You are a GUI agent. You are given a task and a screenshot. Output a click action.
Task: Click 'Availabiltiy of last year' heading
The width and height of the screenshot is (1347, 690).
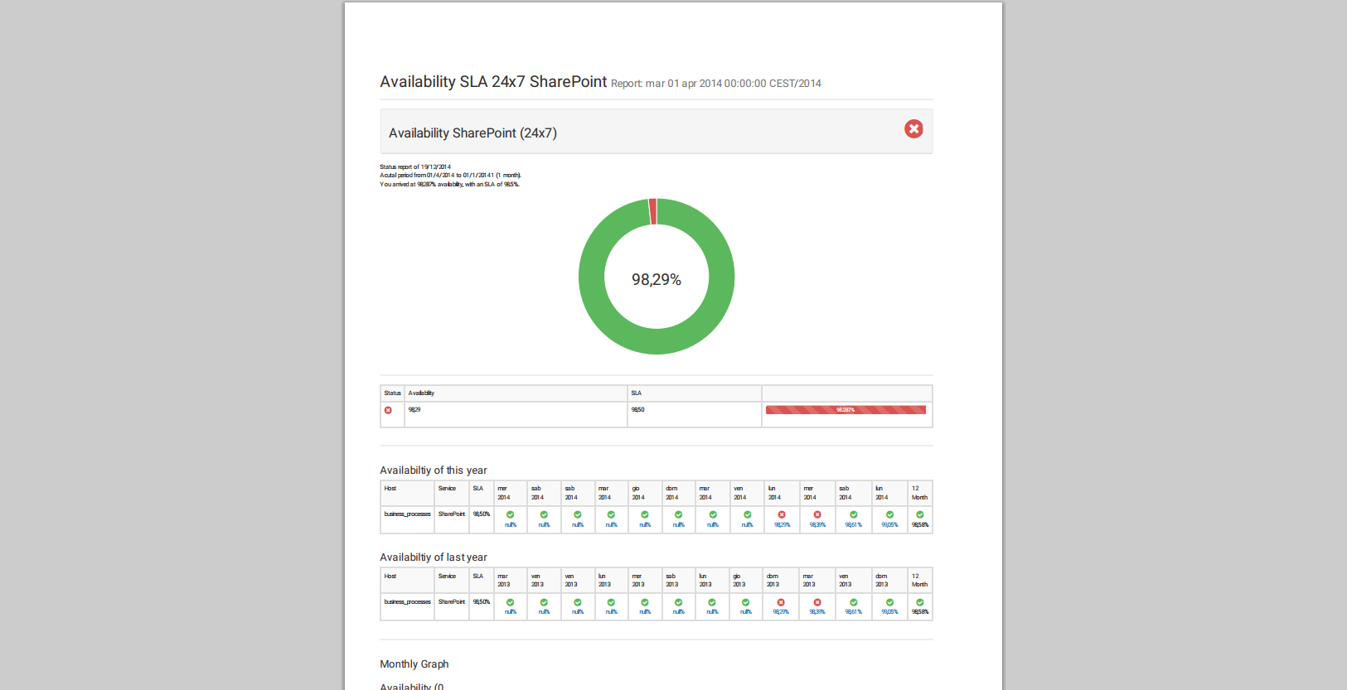(434, 557)
